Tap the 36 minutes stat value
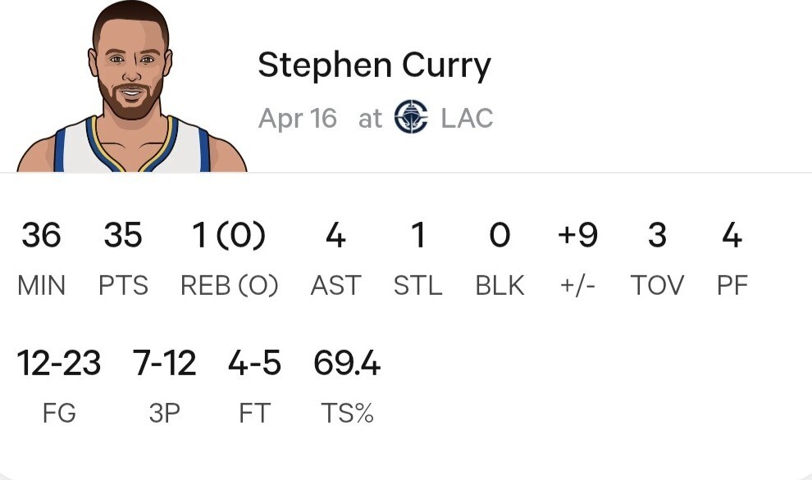The image size is (812, 480). pyautogui.click(x=41, y=236)
